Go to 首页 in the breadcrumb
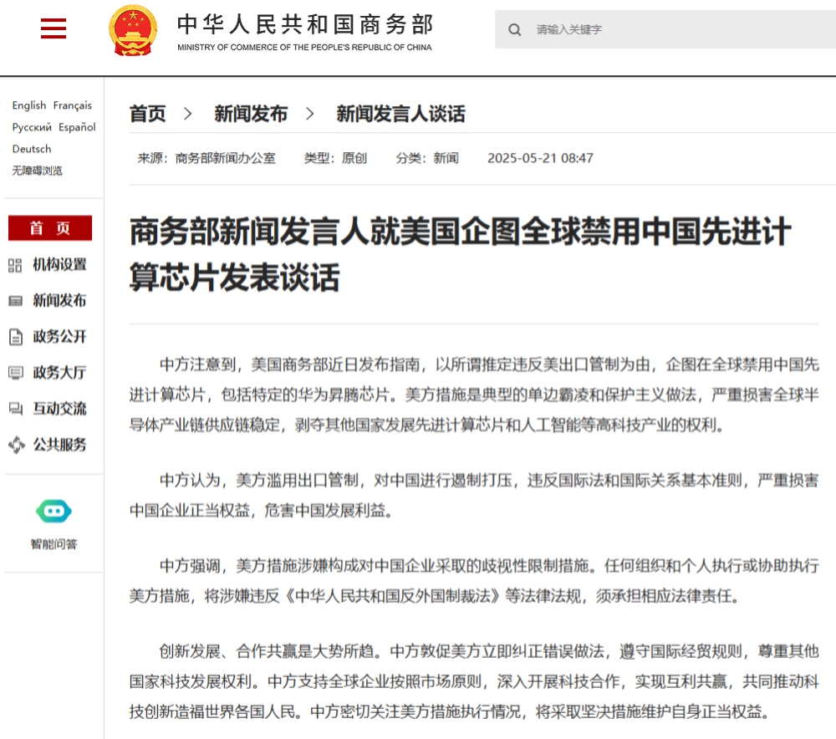 click(x=148, y=114)
